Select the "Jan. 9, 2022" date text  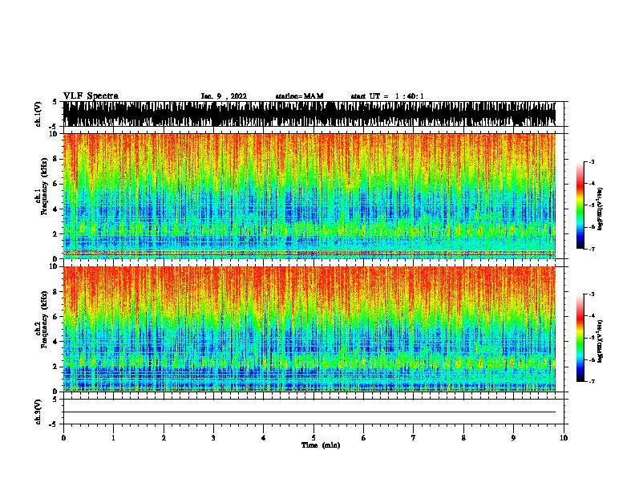pyautogui.click(x=224, y=96)
